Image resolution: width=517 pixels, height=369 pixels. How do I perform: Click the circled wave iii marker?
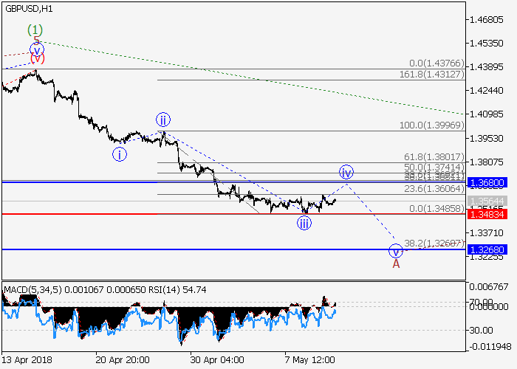pyautogui.click(x=304, y=224)
